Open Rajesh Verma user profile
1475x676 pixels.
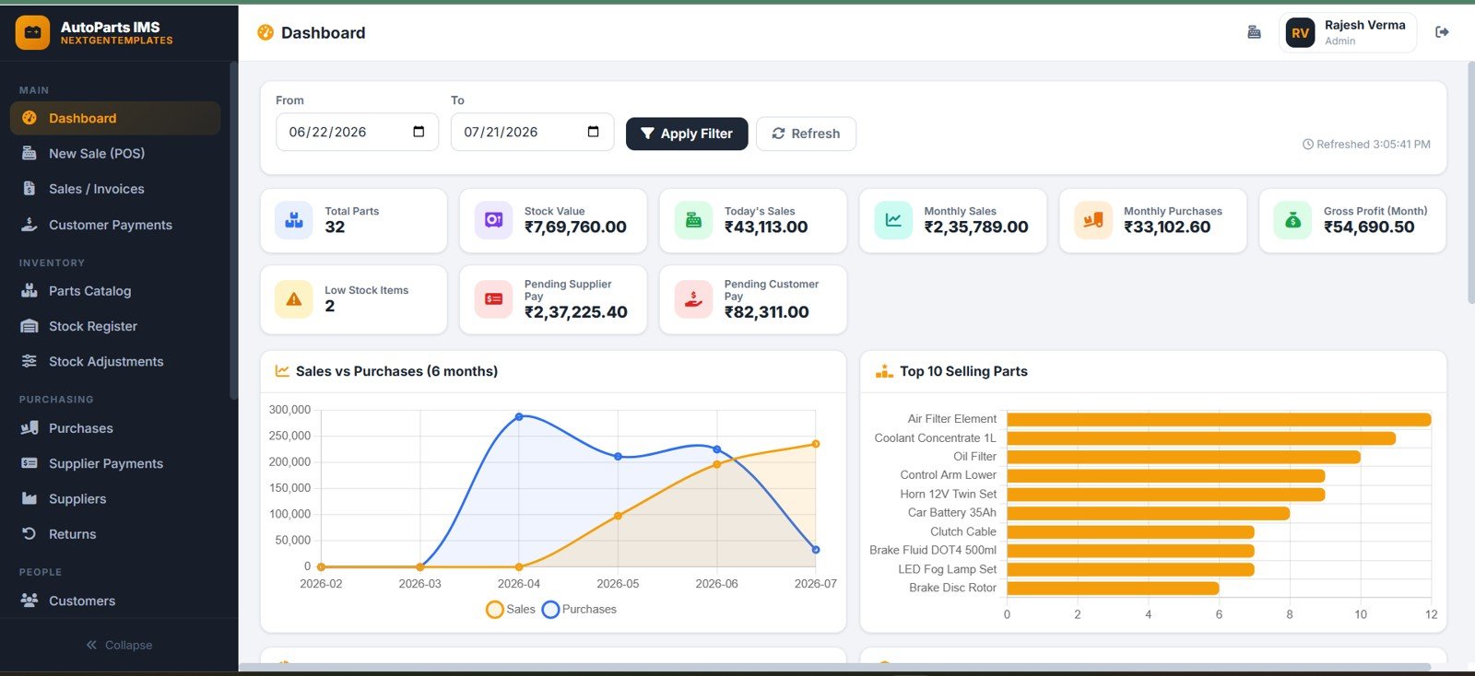click(x=1348, y=33)
